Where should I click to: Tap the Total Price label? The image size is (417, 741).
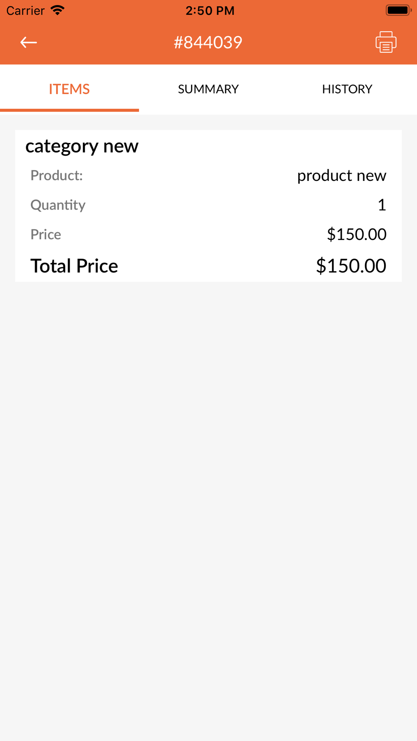coord(74,266)
